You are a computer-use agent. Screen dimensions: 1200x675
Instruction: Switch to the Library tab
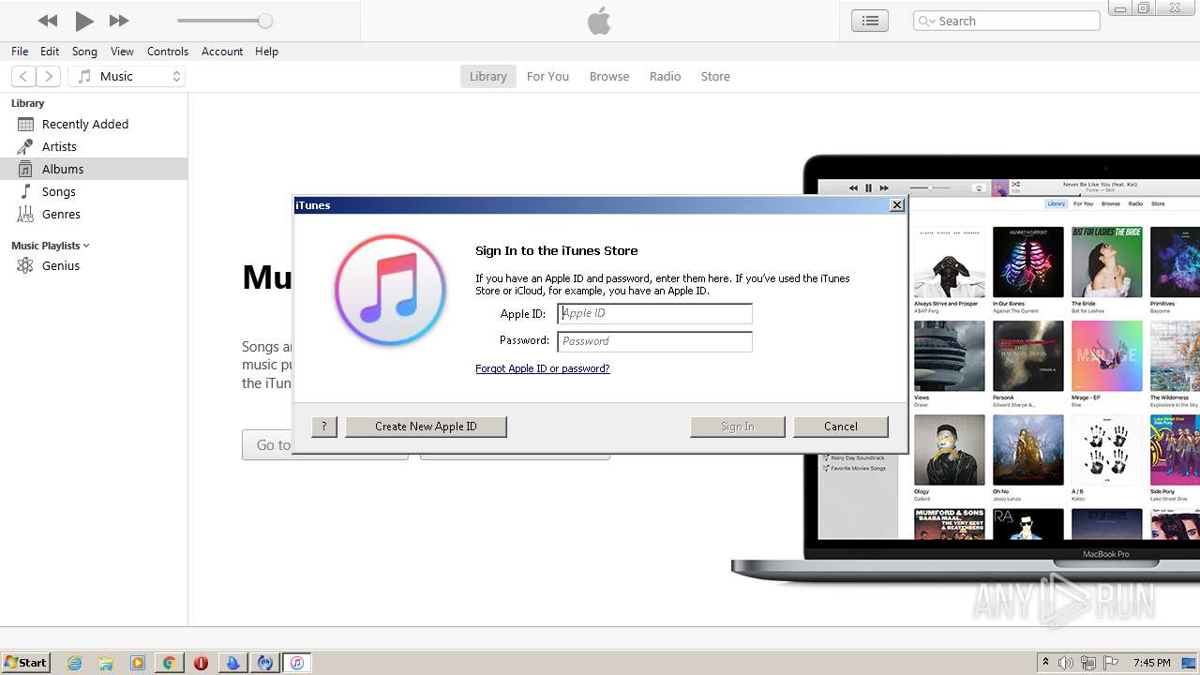coord(487,77)
